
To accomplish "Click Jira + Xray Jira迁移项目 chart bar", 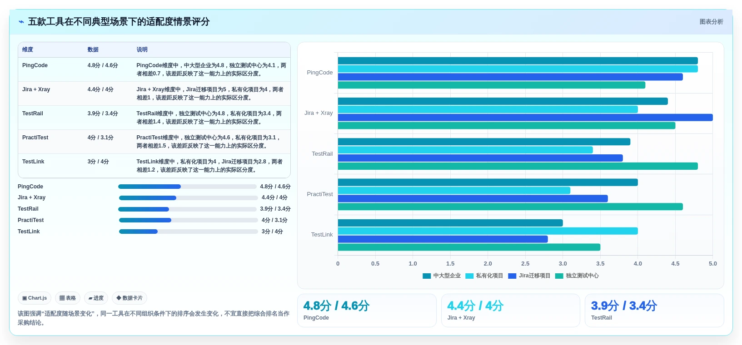I will coord(525,118).
